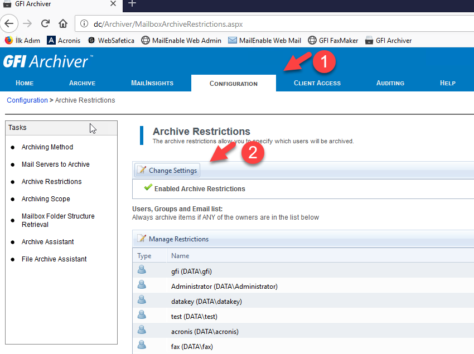Open the Help tab

[x=448, y=83]
